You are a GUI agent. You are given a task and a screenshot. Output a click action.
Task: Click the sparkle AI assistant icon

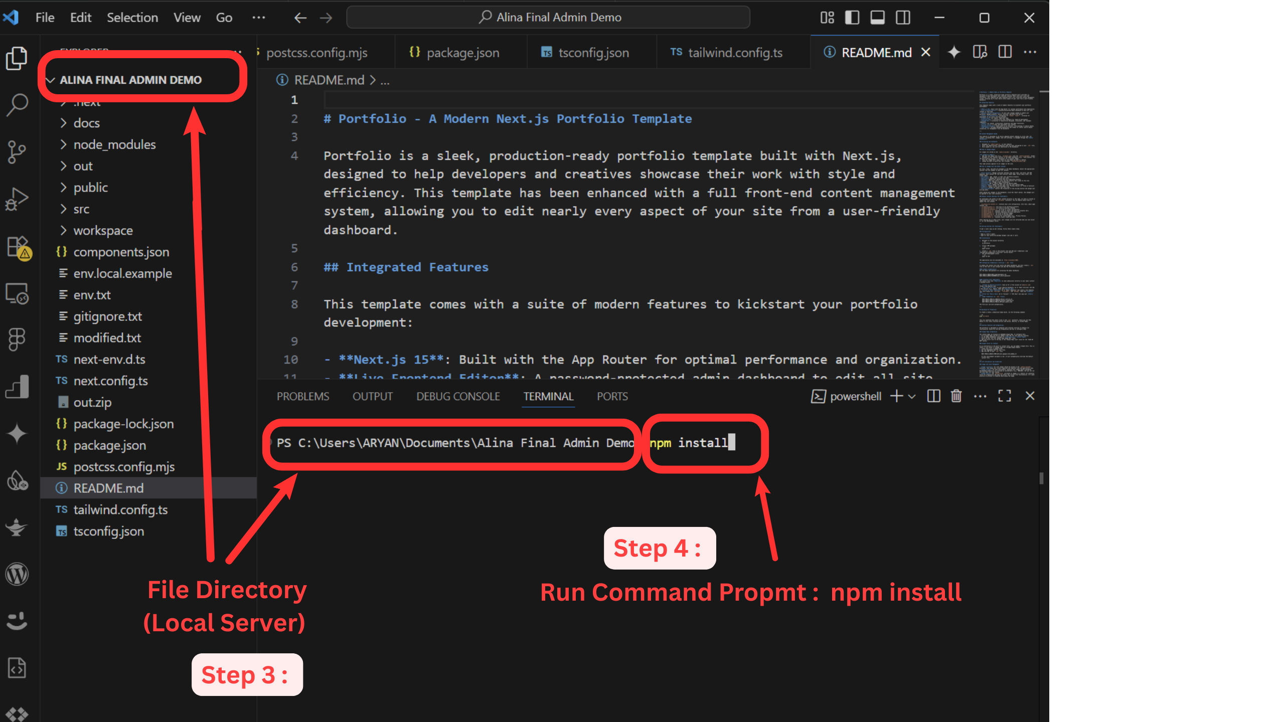coord(18,434)
